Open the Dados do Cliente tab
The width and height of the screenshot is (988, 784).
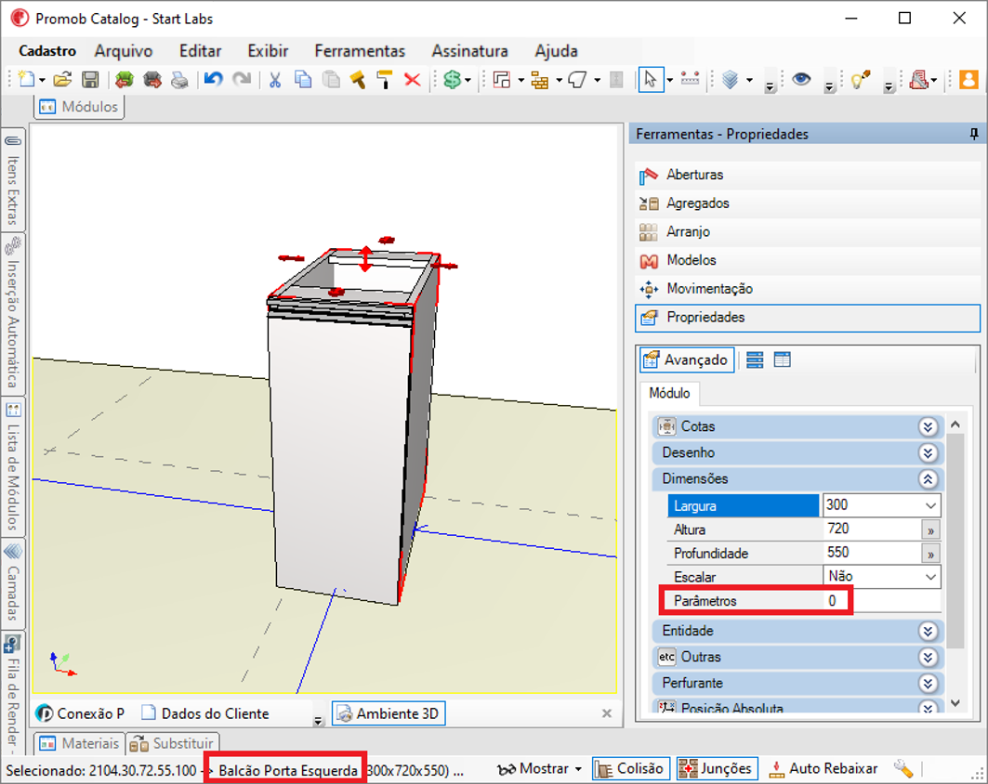pos(205,713)
